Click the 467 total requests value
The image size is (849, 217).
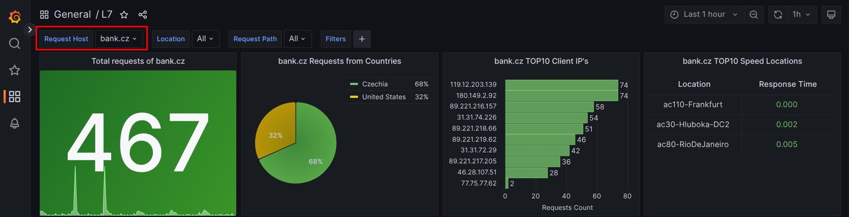click(138, 143)
